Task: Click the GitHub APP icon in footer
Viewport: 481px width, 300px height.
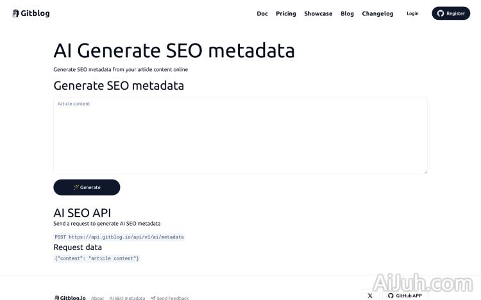Action: [x=391, y=296]
